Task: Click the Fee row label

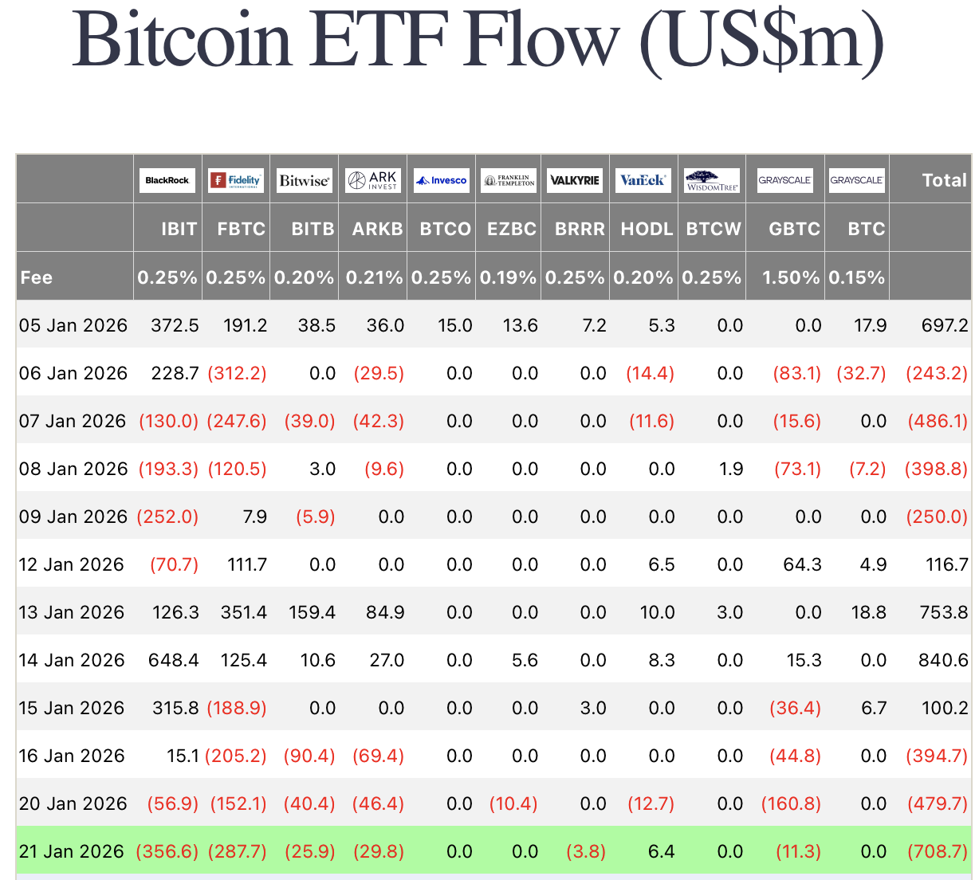Action: [37, 277]
